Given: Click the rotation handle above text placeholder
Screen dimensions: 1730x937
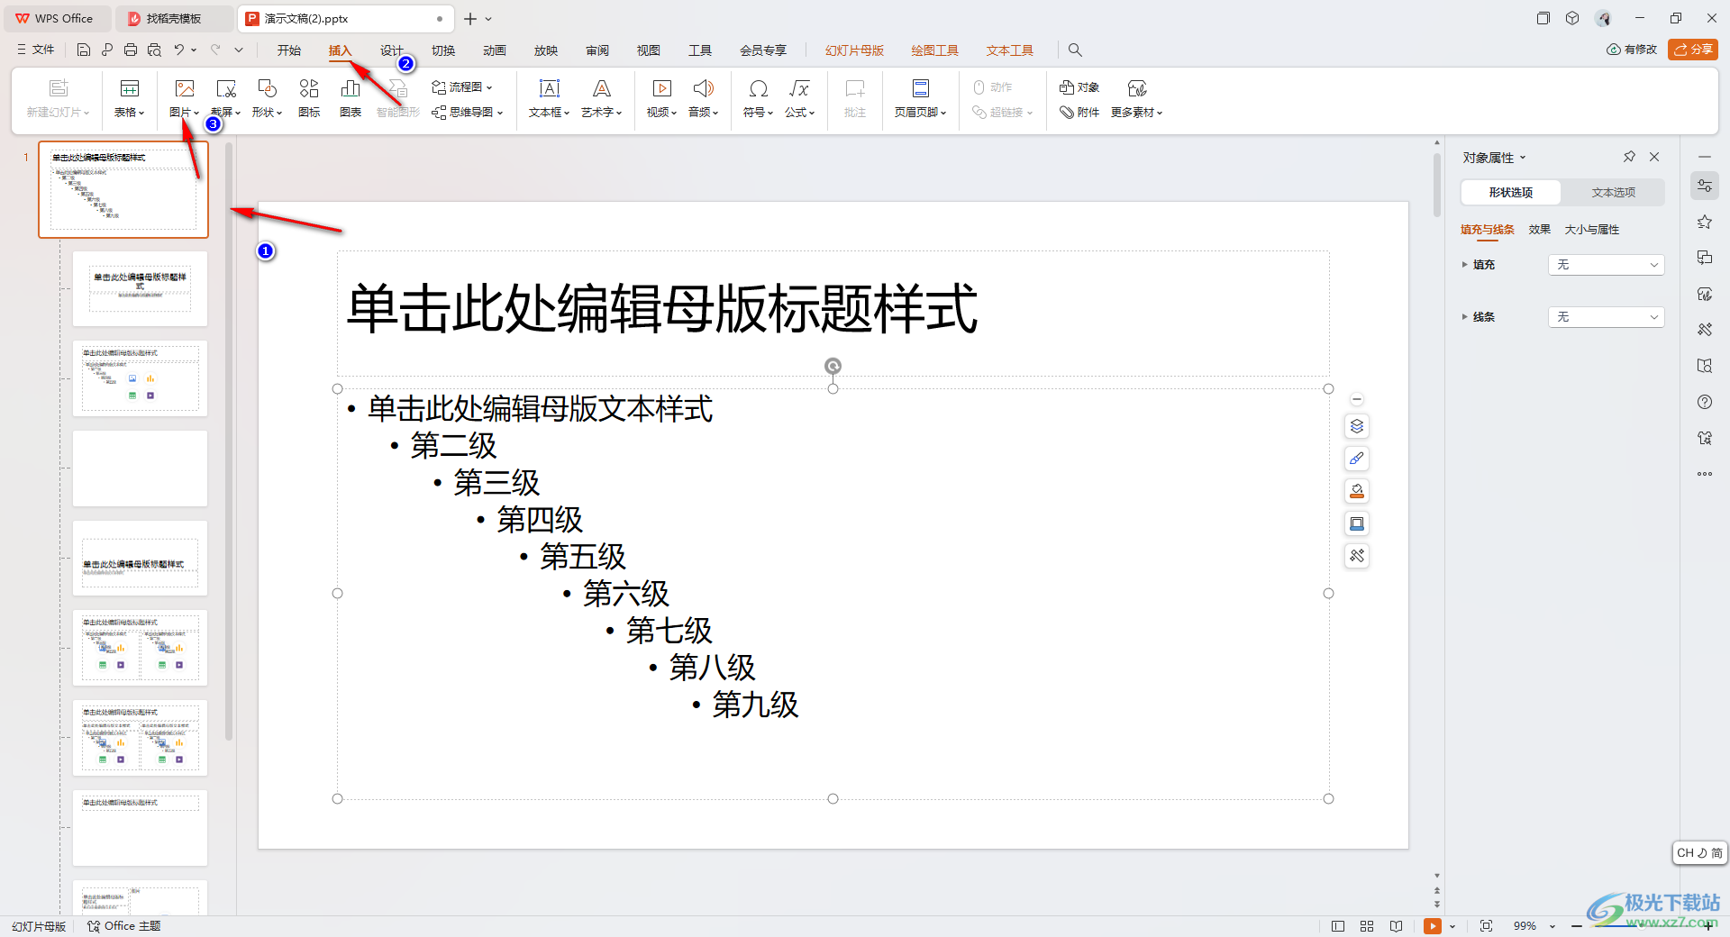Looking at the screenshot, I should pos(833,366).
